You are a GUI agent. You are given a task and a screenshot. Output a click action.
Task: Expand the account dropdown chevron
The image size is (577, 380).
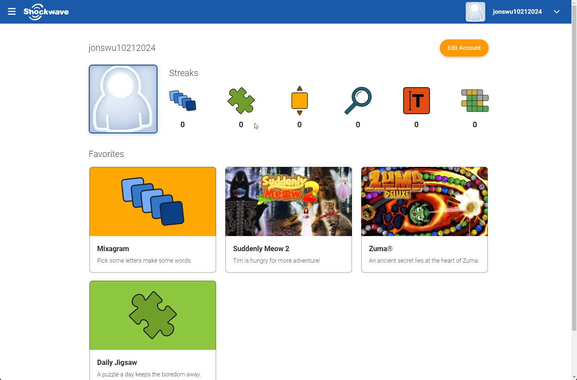click(x=556, y=12)
